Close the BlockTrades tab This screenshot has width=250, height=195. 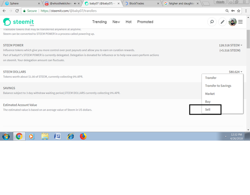[158, 4]
